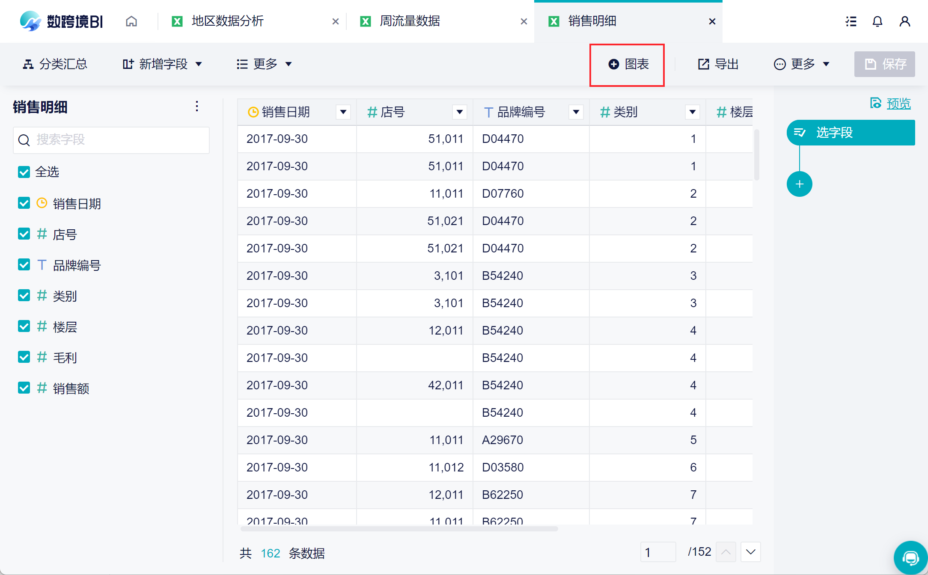This screenshot has height=575, width=928.
Task: Select the D03580 brand code cell
Action: click(x=531, y=468)
